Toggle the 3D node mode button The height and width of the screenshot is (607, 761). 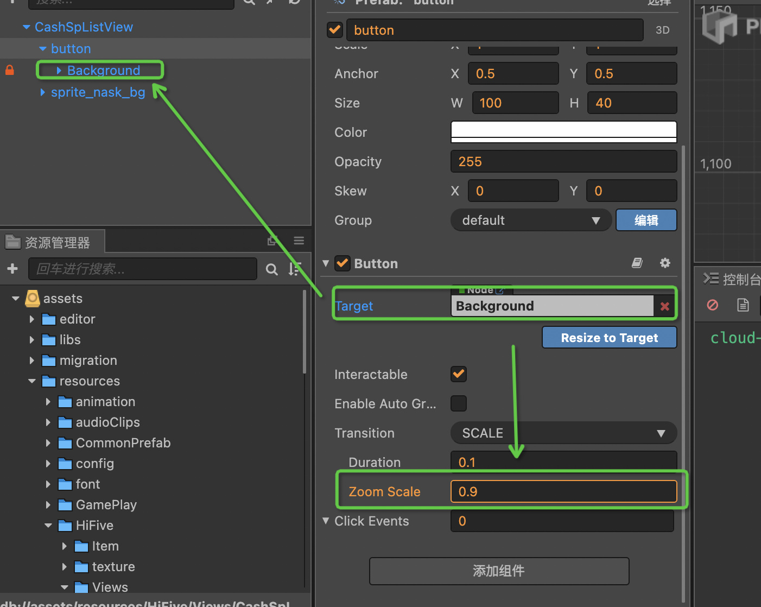(662, 30)
